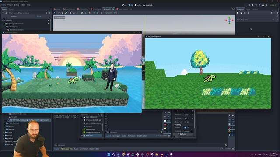The height and width of the screenshot is (157, 280).
Task: Show hidden system tray icons
Action: (x=252, y=154)
